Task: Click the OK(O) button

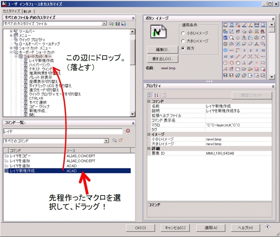Action: [140, 228]
